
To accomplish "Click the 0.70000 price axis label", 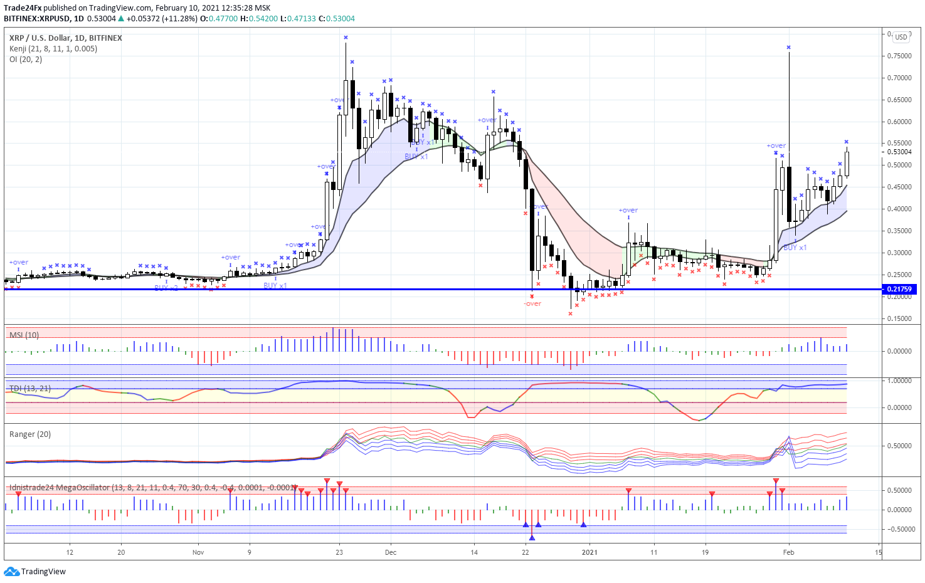I will [x=900, y=78].
